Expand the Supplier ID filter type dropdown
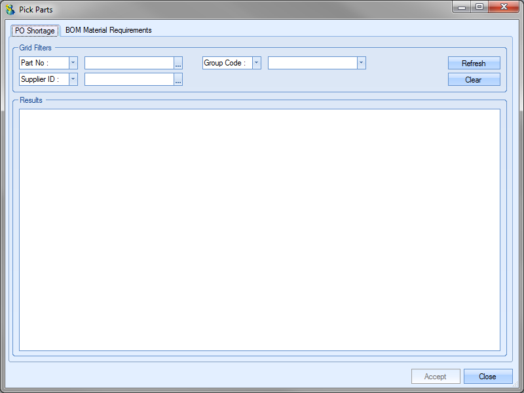The width and height of the screenshot is (524, 393). point(73,79)
